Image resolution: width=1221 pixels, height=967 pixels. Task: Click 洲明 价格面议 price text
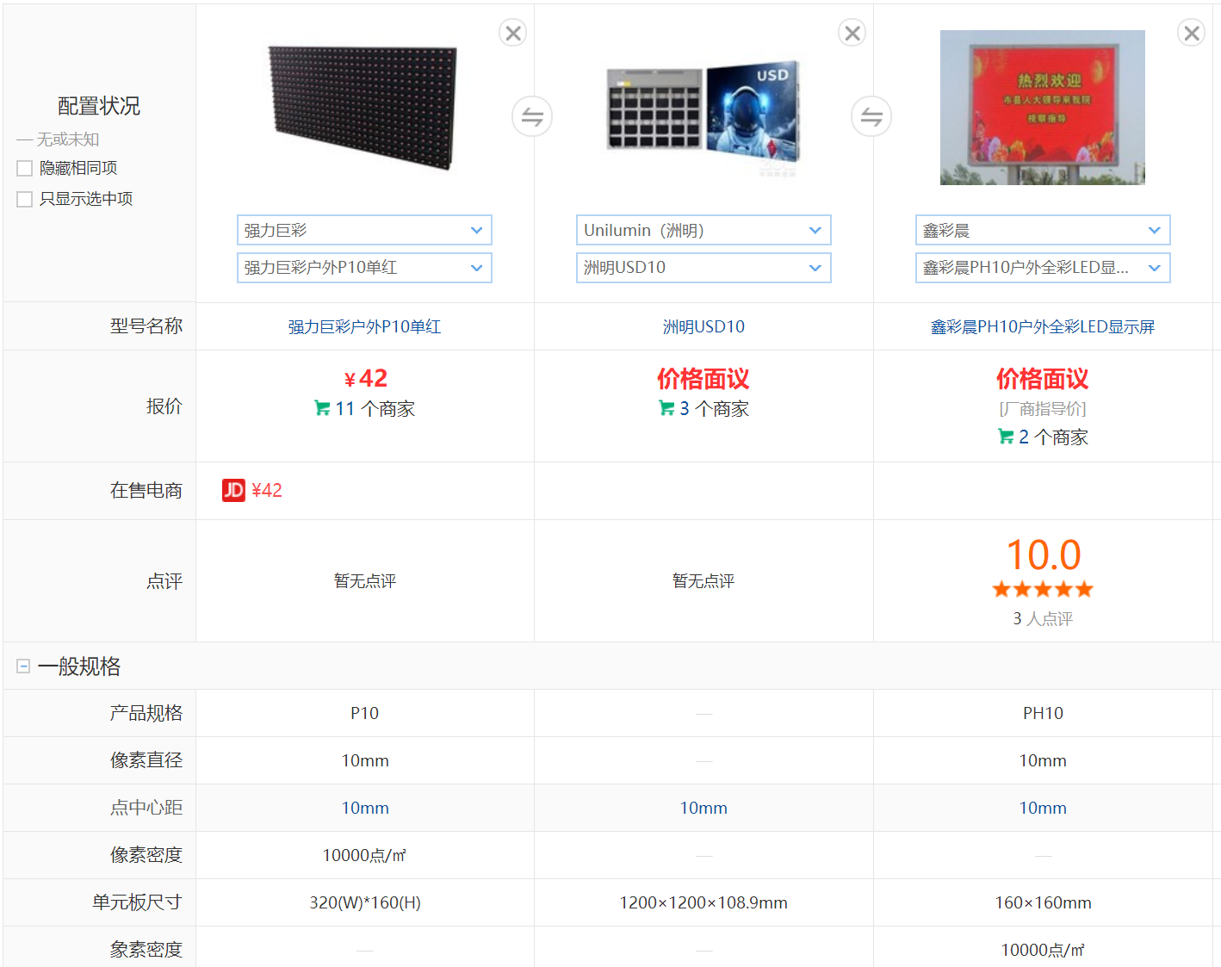click(x=703, y=379)
